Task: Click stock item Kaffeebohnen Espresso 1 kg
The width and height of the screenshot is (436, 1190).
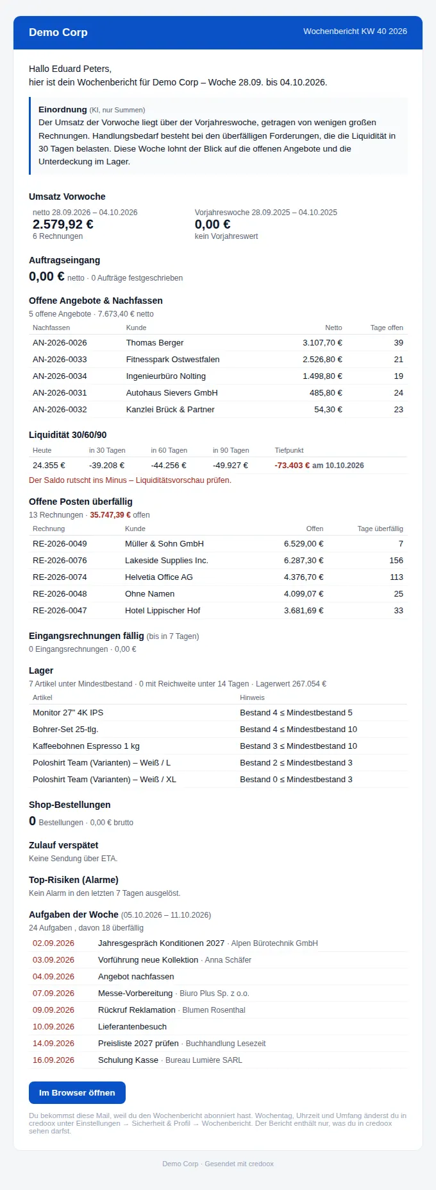Action: (86, 746)
